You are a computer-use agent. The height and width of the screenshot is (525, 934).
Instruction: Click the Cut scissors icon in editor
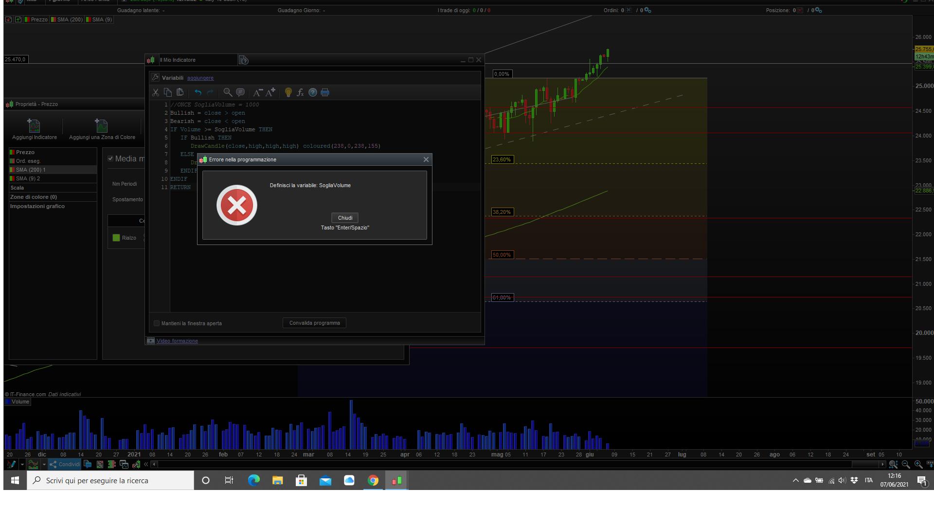point(156,92)
